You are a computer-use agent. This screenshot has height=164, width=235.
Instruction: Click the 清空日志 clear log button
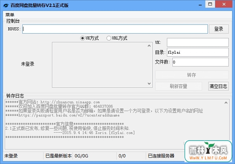219,86
